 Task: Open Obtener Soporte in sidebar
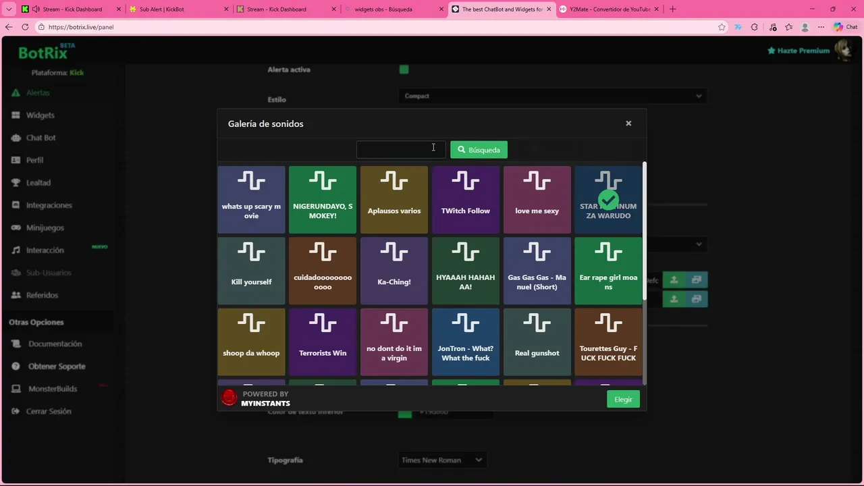point(49,367)
